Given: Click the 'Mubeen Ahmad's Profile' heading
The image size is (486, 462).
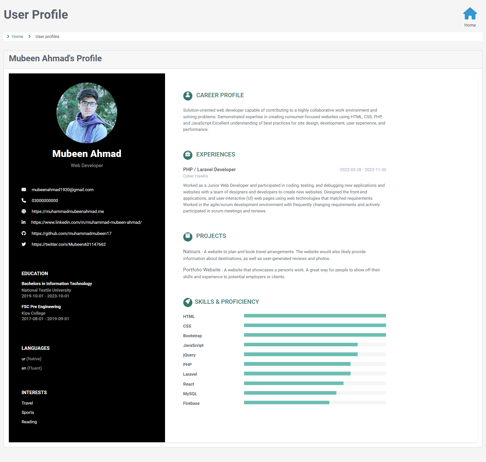Looking at the screenshot, I should 55,58.
